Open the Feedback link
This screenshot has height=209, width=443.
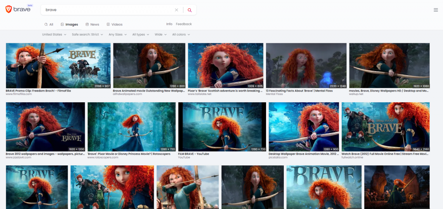(183, 24)
